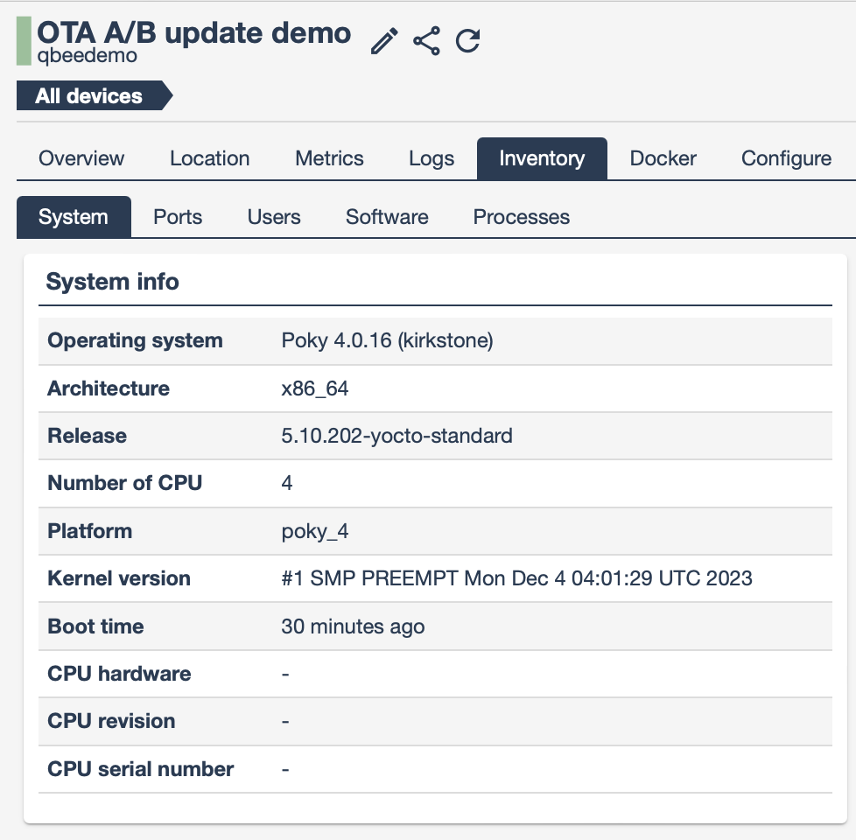The image size is (856, 840).
Task: Select the Inventory tab
Action: point(542,158)
